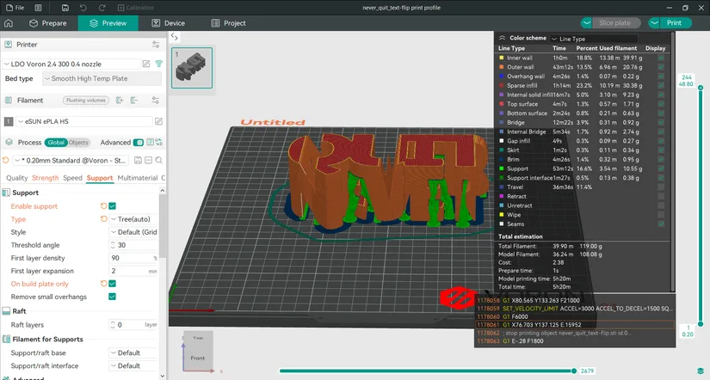Click the undo arrow icon

[x=83, y=8]
